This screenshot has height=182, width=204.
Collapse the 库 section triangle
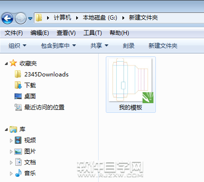click(6, 130)
